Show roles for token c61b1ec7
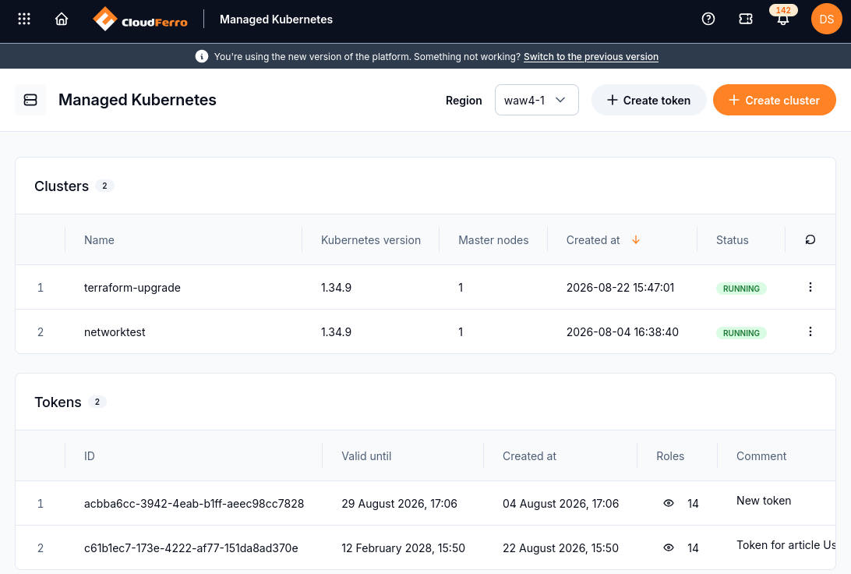 (669, 548)
